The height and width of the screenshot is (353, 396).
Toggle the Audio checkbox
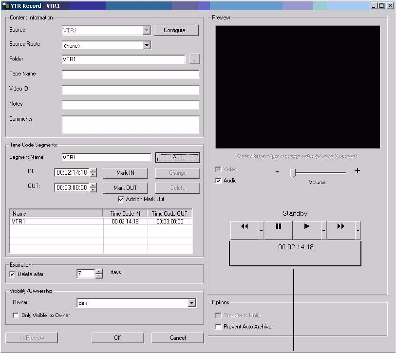218,181
